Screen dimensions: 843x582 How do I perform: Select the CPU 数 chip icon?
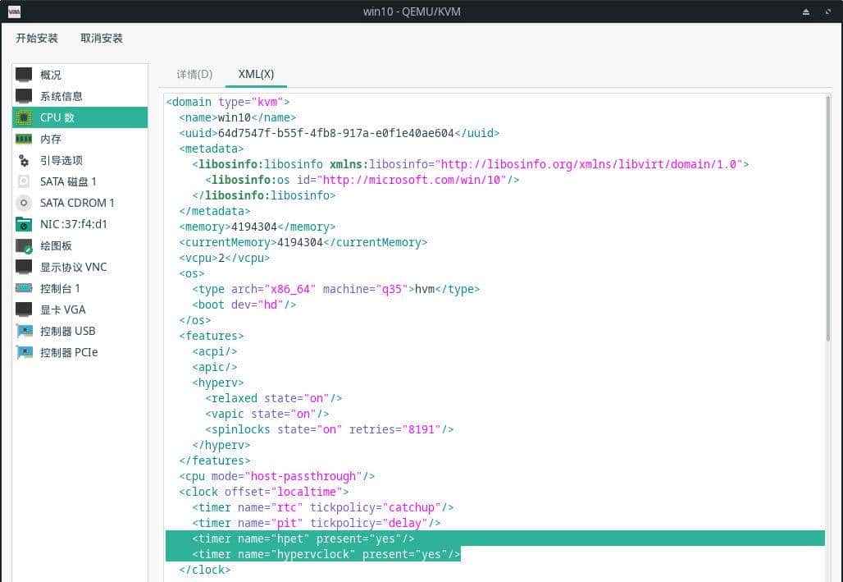[24, 117]
